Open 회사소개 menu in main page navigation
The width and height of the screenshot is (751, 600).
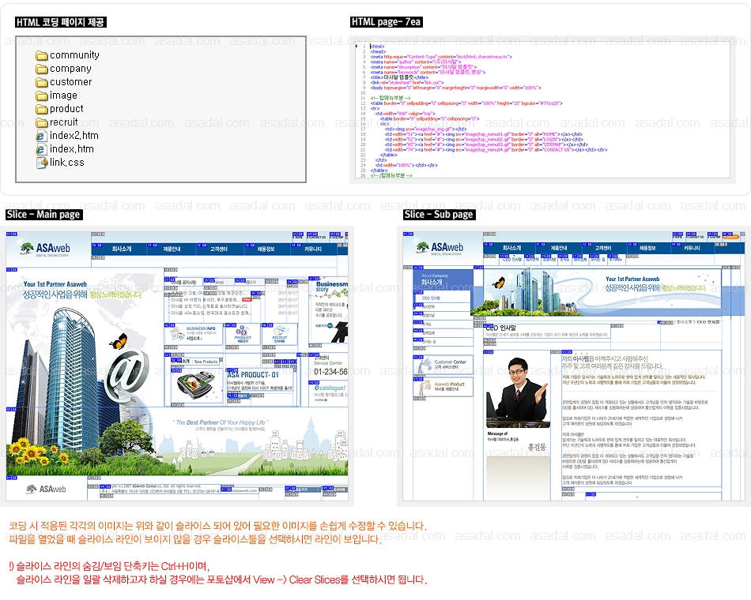(122, 249)
